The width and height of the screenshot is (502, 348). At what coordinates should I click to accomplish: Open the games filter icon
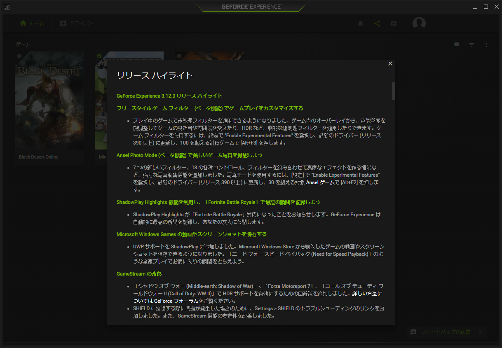tap(472, 44)
